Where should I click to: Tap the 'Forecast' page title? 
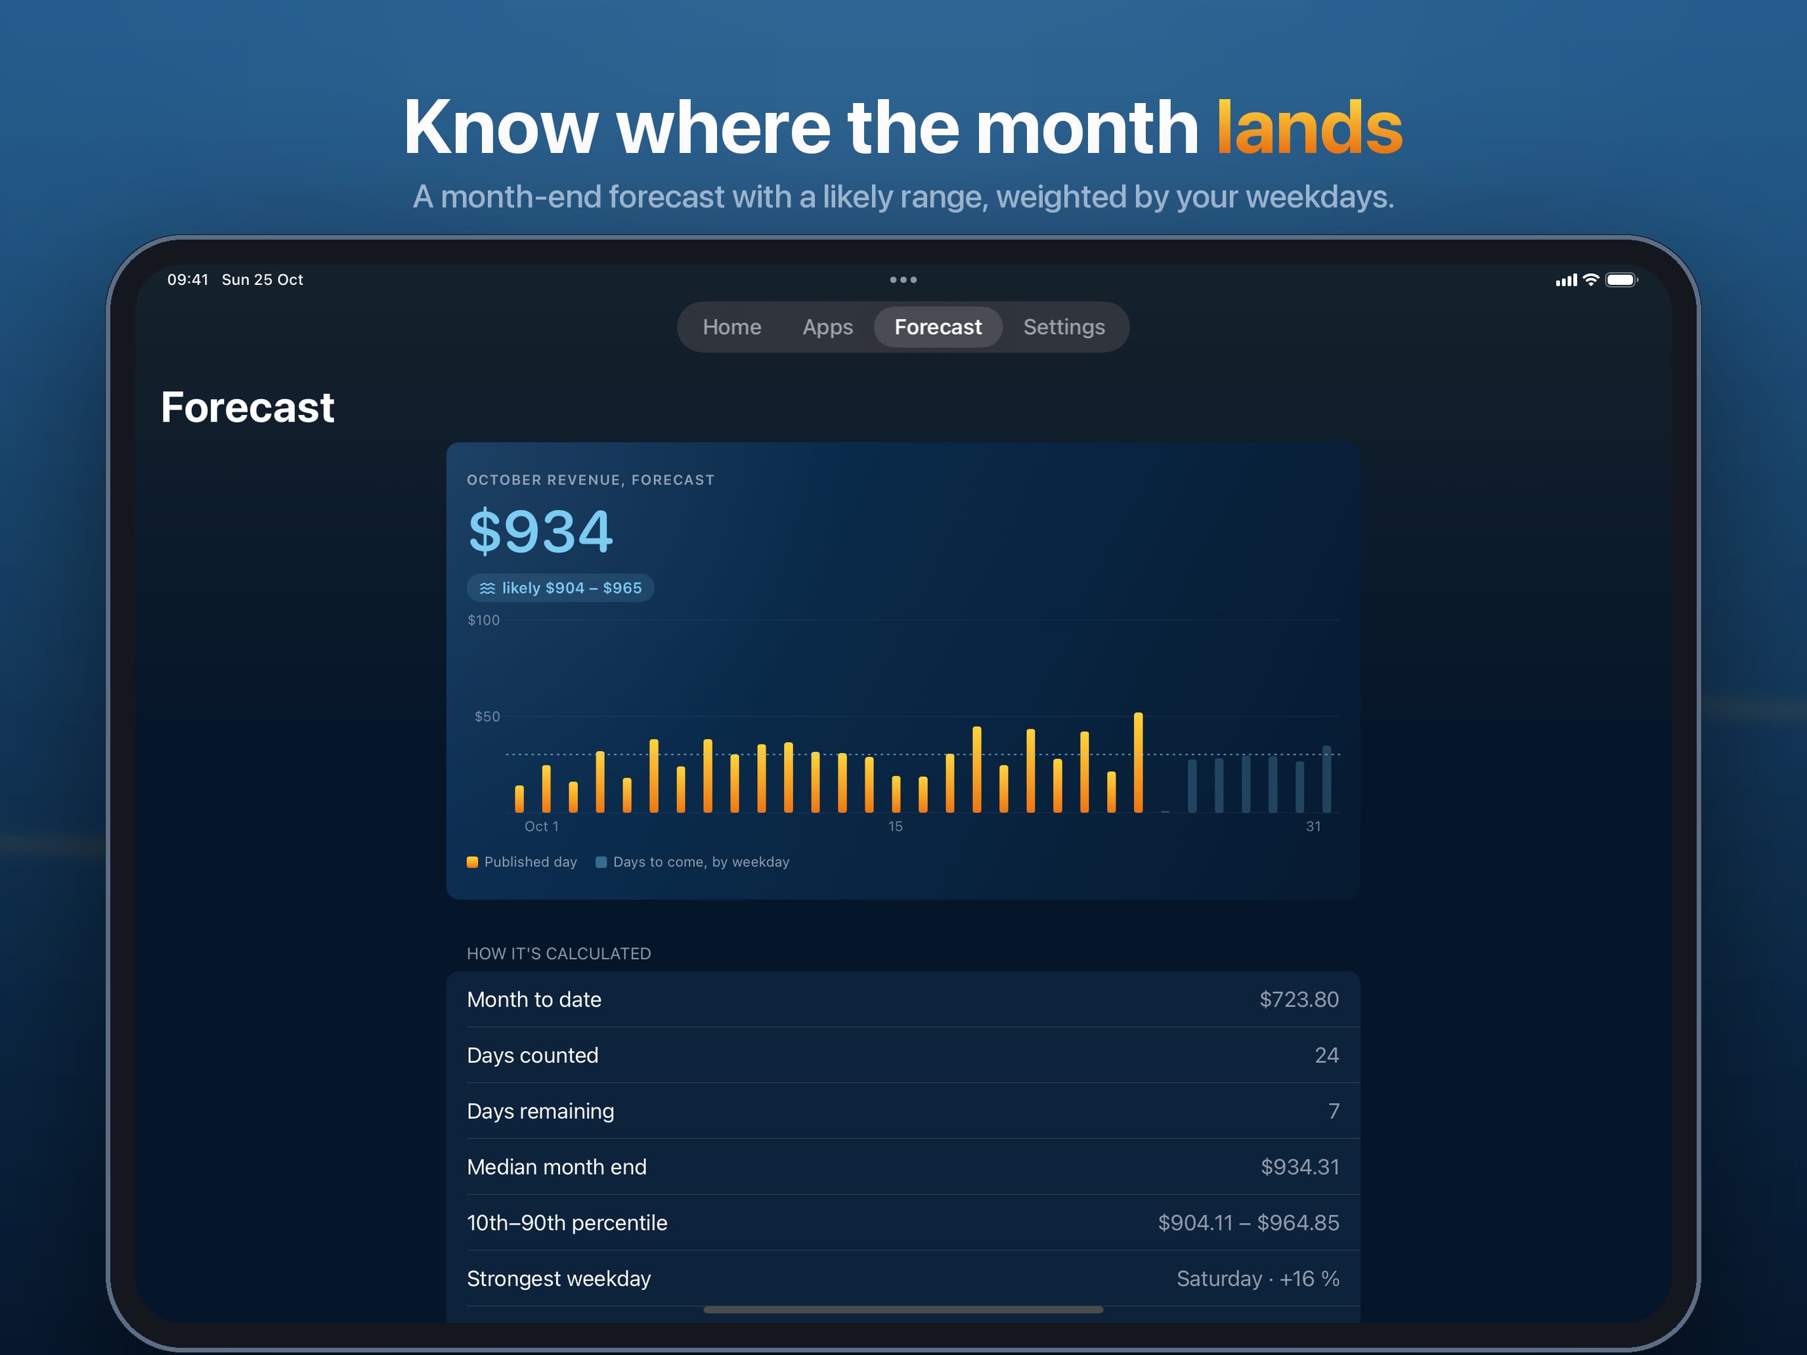[x=248, y=407]
